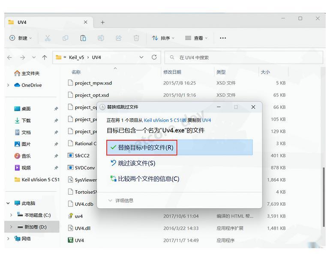Viewport: 330px width, 261px height.
Task: Click pin icon next to 下载
Action: (x=56, y=120)
